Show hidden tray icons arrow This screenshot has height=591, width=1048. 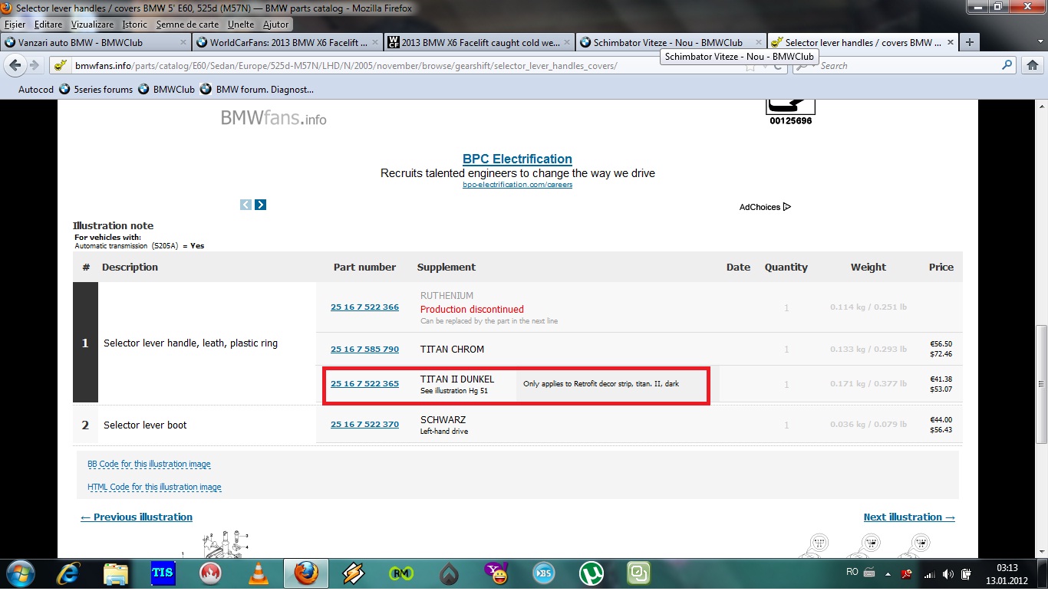click(x=889, y=573)
